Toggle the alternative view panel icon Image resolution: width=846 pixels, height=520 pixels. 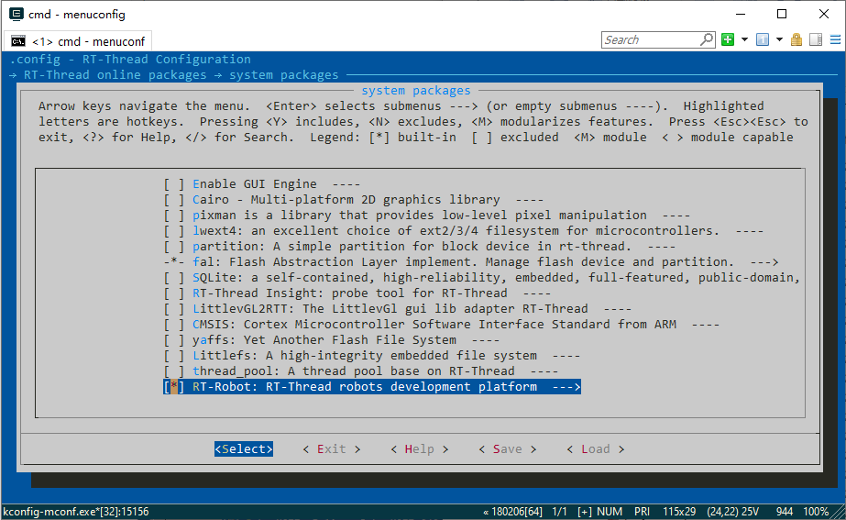816,39
